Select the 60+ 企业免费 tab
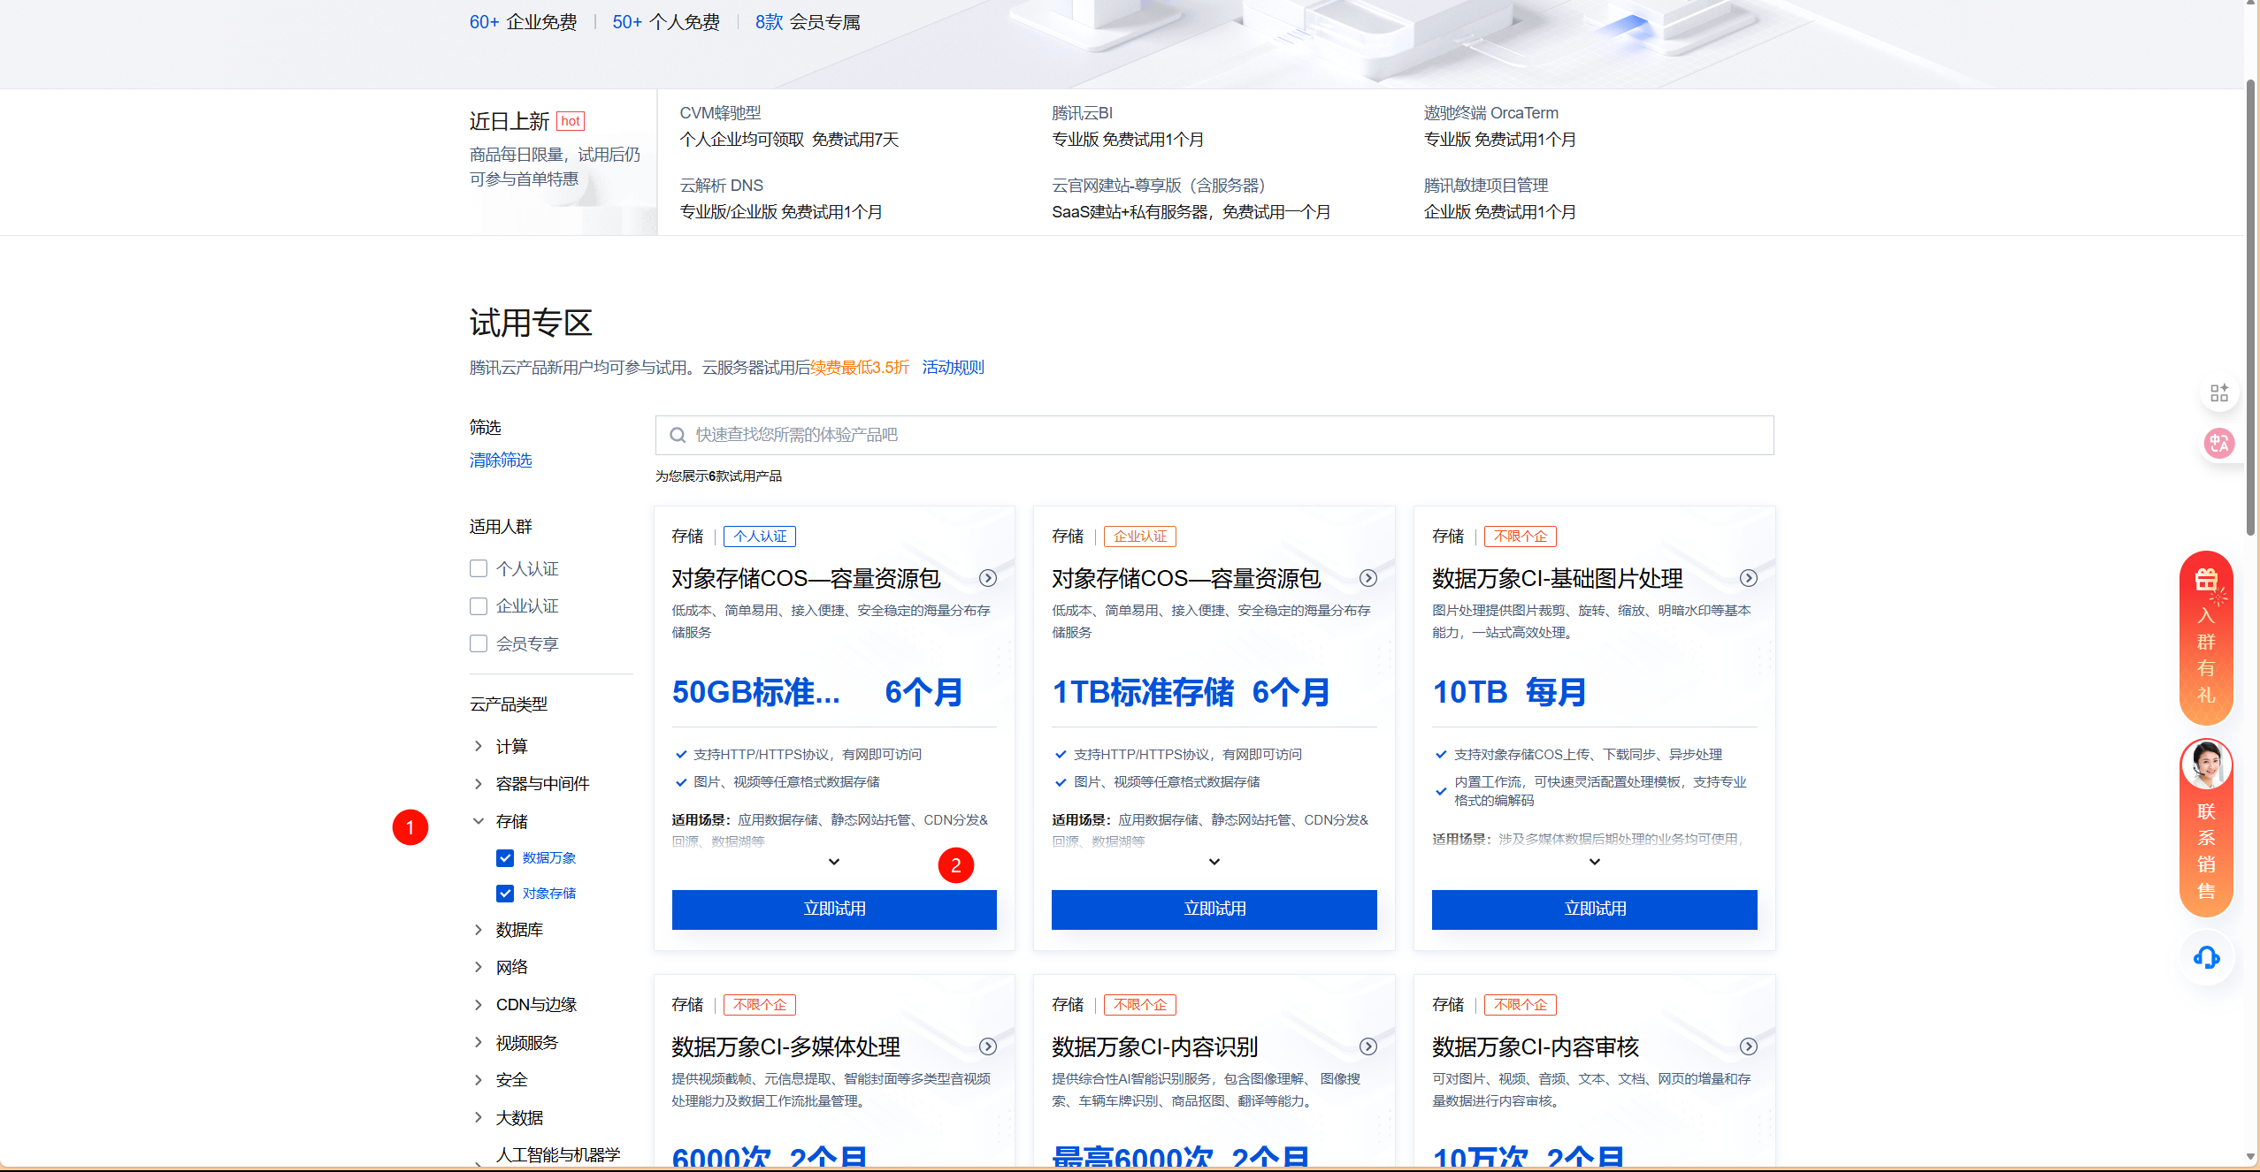The height and width of the screenshot is (1172, 2260). coord(524,22)
